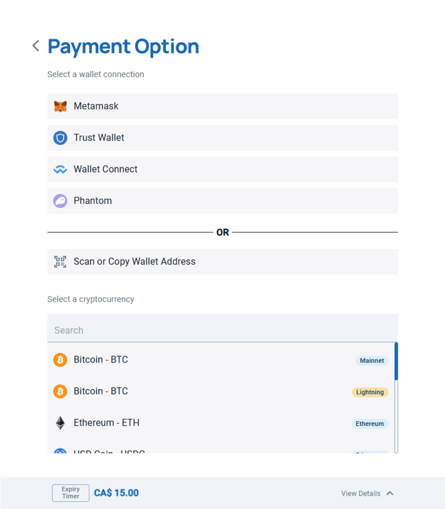The width and height of the screenshot is (445, 509).
Task: Click the QR code scan icon
Action: pos(60,262)
